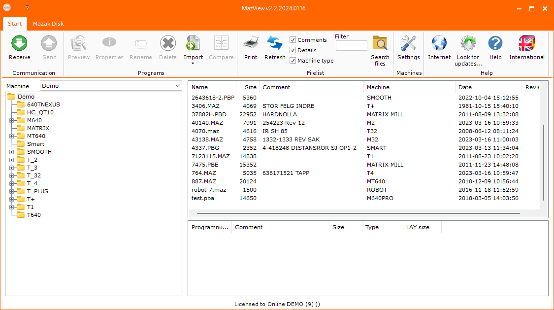This screenshot has height=310, width=554.
Task: Toggle the Machine type checkbox
Action: 293,61
